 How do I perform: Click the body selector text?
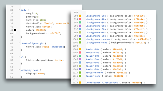click(x=23, y=10)
